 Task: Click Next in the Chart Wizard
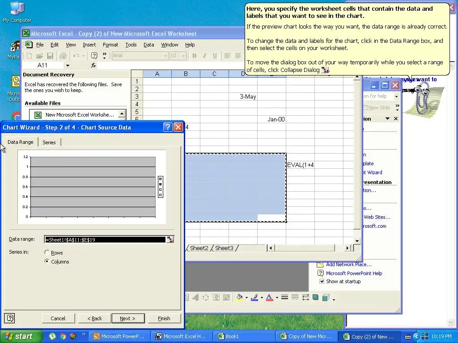point(128,318)
